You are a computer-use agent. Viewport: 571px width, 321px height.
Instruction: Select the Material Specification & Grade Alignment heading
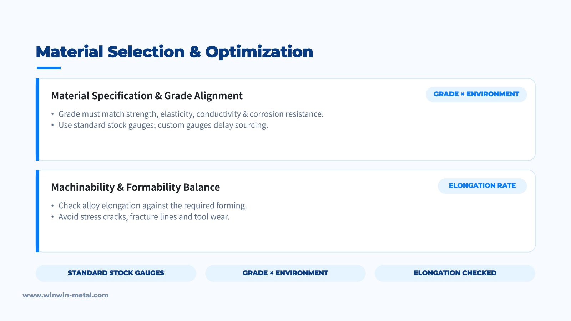tap(147, 96)
